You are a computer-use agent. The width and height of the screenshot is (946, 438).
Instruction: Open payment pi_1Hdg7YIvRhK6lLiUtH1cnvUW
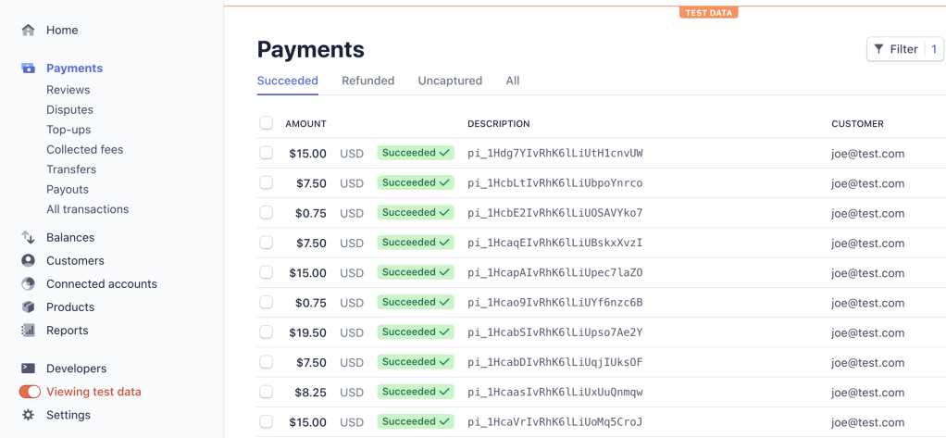pyautogui.click(x=554, y=154)
